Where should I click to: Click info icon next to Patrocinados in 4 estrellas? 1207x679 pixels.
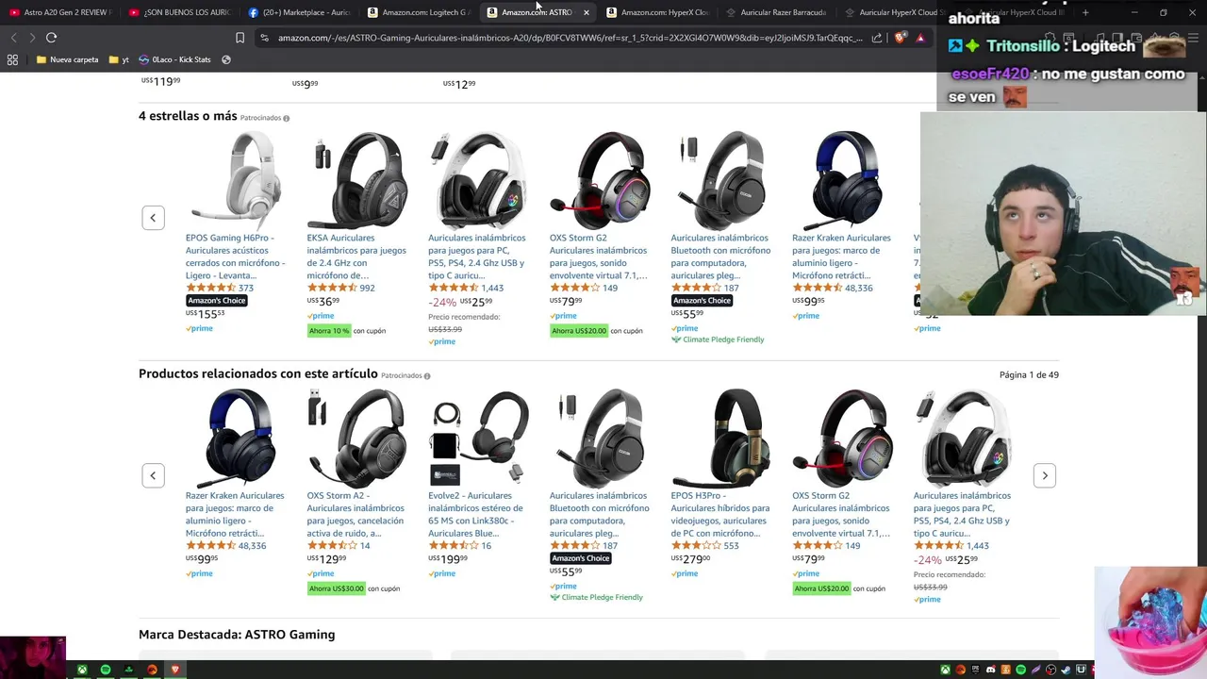pos(287,118)
